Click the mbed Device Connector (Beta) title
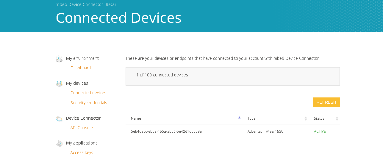 (86, 4)
